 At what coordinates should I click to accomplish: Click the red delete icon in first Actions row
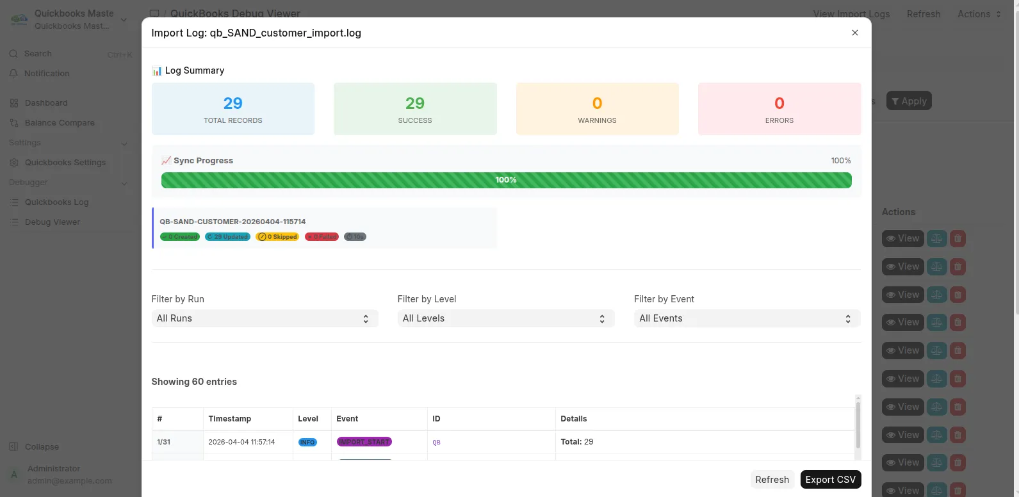coord(958,238)
